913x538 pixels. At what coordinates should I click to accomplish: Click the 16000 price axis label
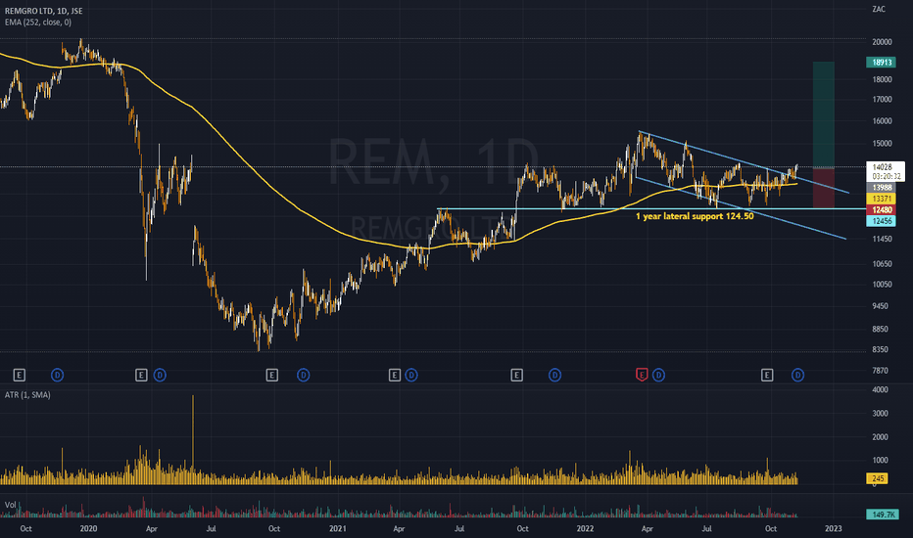click(x=882, y=121)
